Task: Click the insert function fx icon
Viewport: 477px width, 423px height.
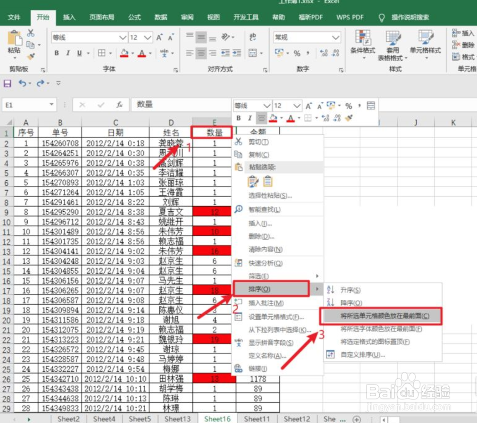Action: point(120,105)
